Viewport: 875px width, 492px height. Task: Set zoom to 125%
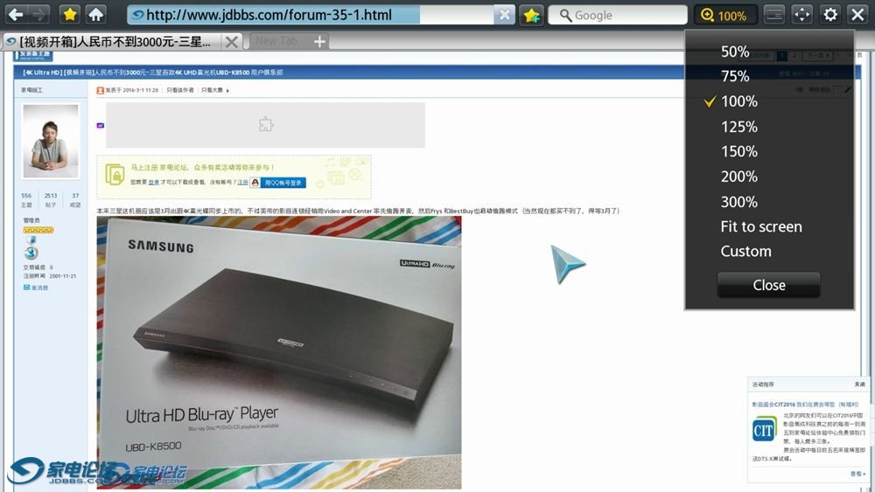738,127
